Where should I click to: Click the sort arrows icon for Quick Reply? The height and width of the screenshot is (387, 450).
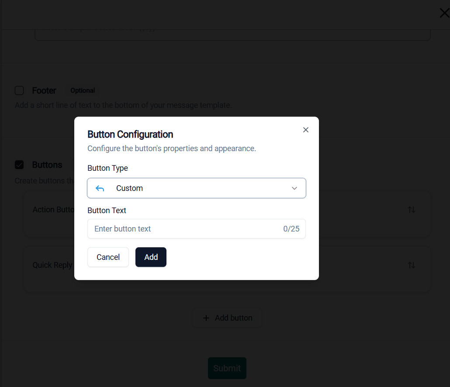[x=411, y=265]
